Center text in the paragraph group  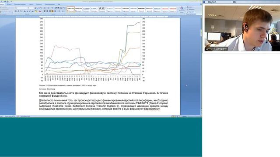pos(47,11)
